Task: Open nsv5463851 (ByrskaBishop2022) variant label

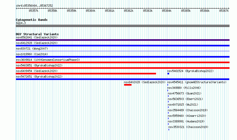Action: [39, 65]
